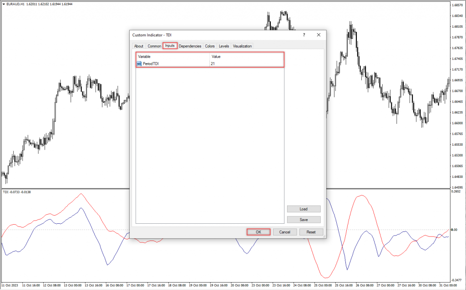466x290 pixels.
Task: Open the About tab
Action: pyautogui.click(x=138, y=46)
